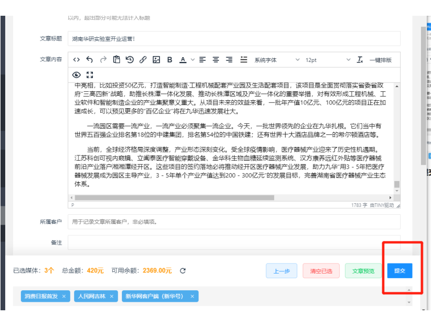Expand the text color arrow menu
Screen dimensions: 431x315
[x=192, y=60]
